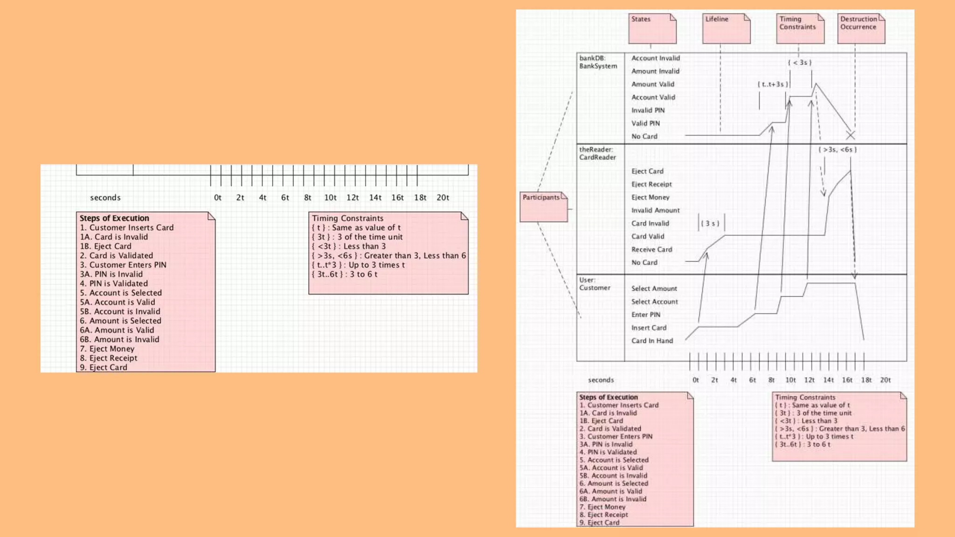Click the { t..t+3s } constraint label
Image resolution: width=955 pixels, height=537 pixels.
(773, 84)
